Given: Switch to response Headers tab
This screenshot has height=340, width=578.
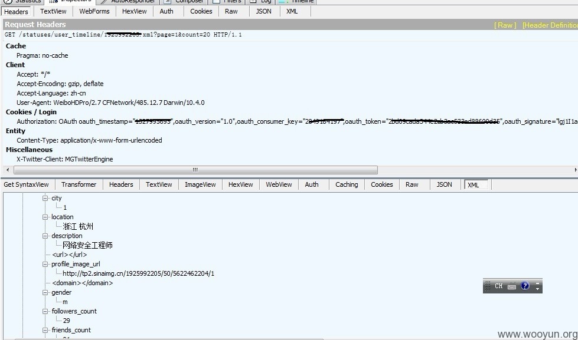Looking at the screenshot, I should pyautogui.click(x=121, y=184).
